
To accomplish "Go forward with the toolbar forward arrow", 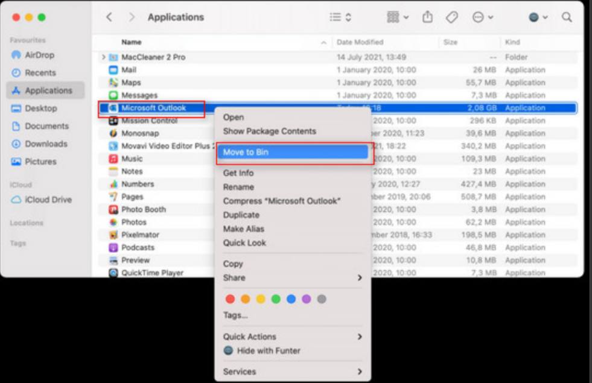I will click(132, 17).
